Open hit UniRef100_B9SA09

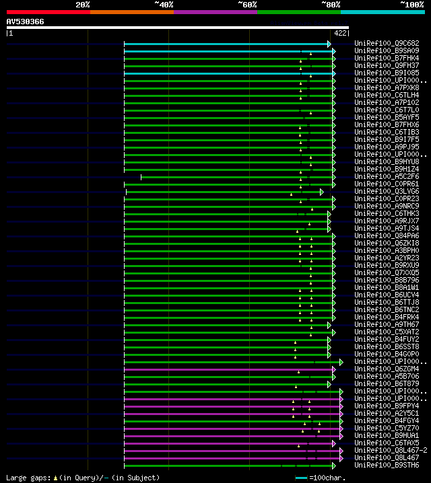point(387,50)
